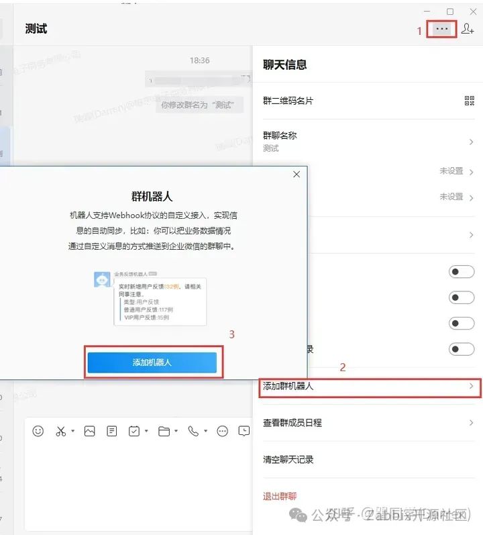Click the document note icon in toolbar
Screen dimensions: 483x535
click(112, 431)
